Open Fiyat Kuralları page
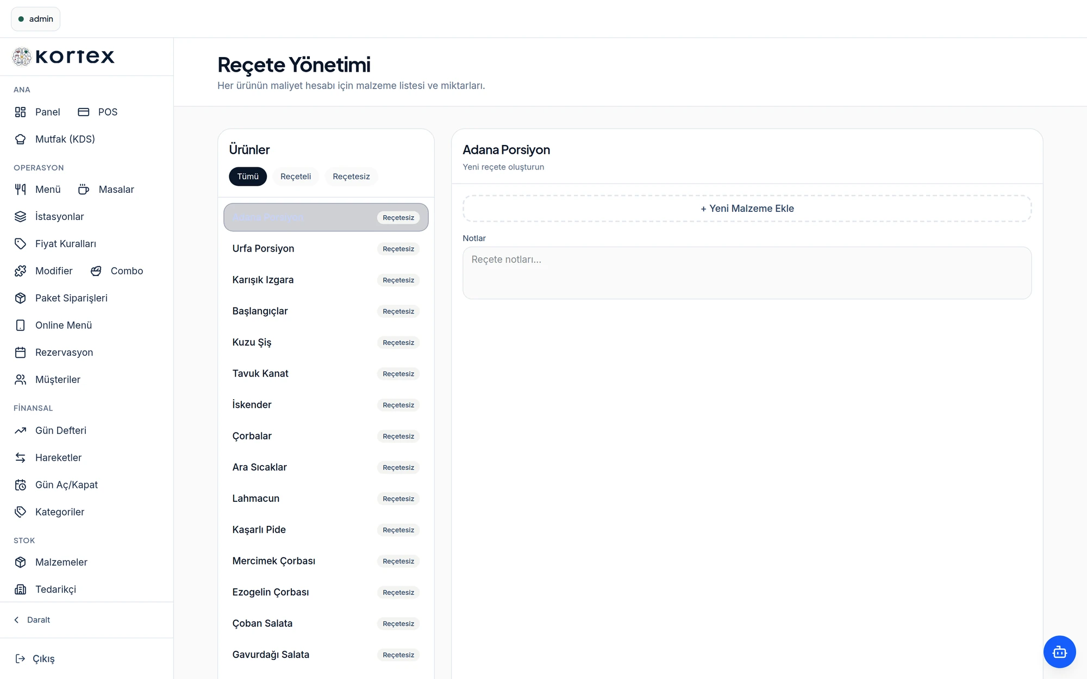1087x679 pixels. (66, 244)
